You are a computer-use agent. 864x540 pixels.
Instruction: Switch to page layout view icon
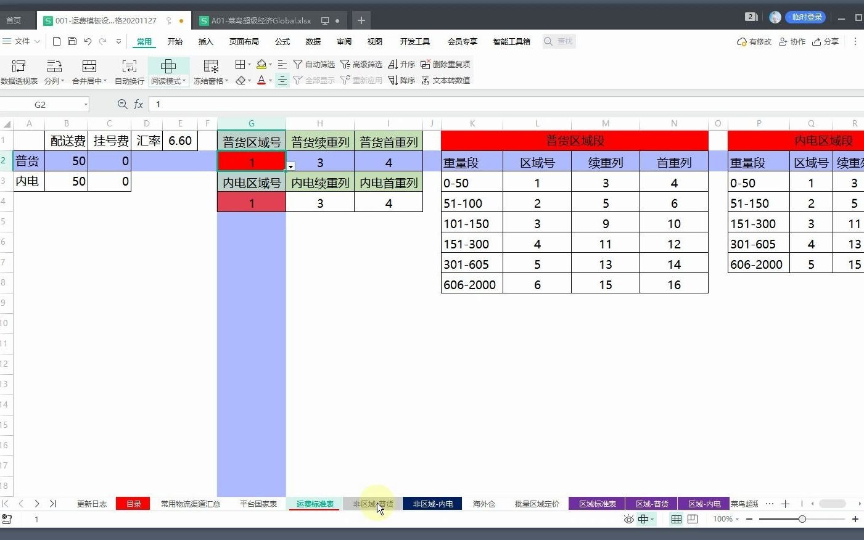pos(693,519)
